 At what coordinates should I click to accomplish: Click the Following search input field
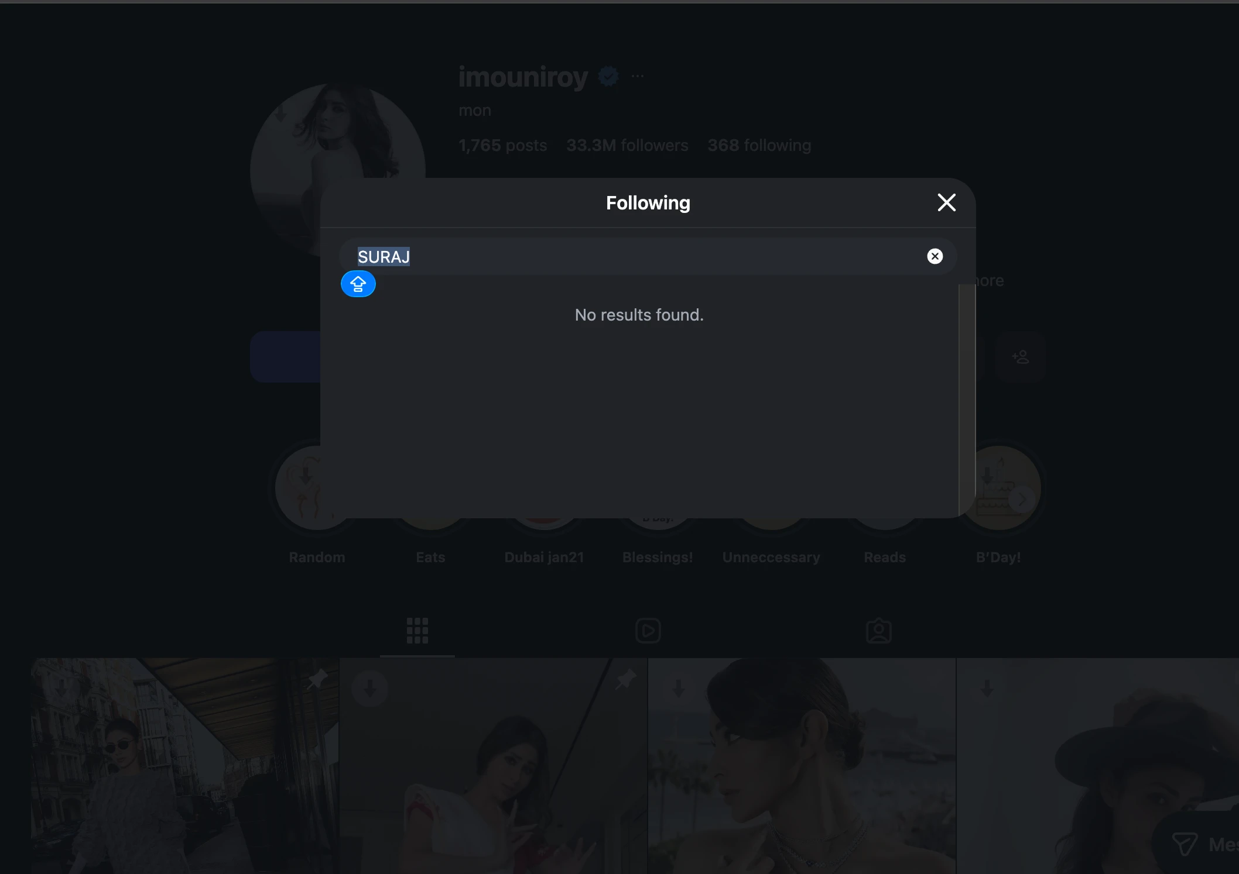[x=648, y=256]
